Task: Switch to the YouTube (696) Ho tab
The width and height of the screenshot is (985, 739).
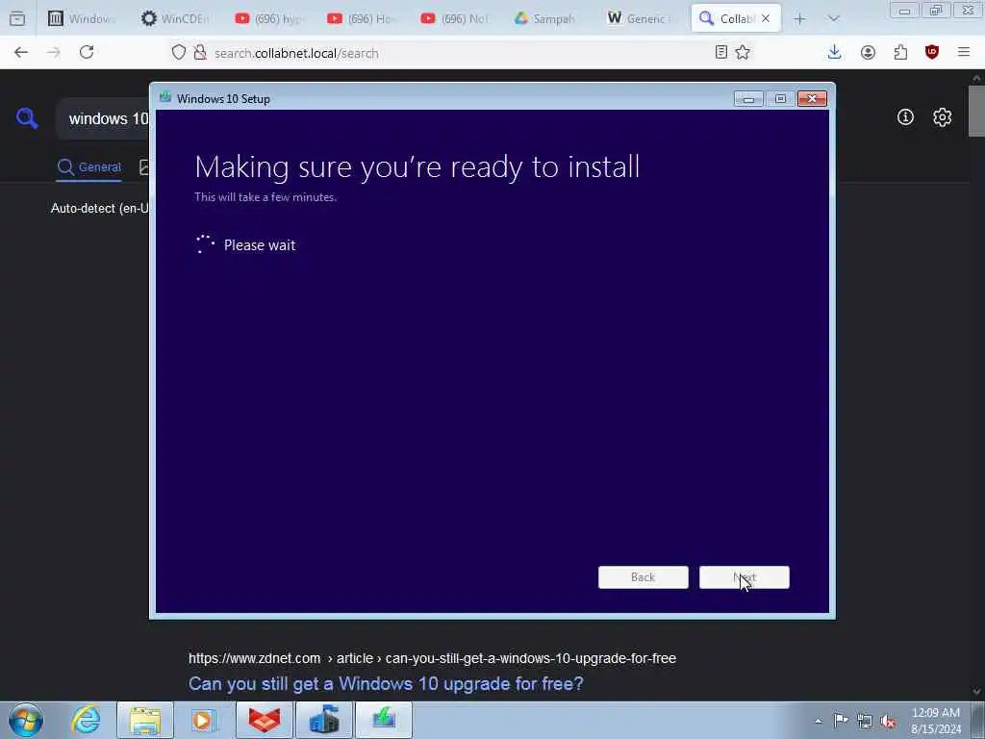Action: click(362, 19)
